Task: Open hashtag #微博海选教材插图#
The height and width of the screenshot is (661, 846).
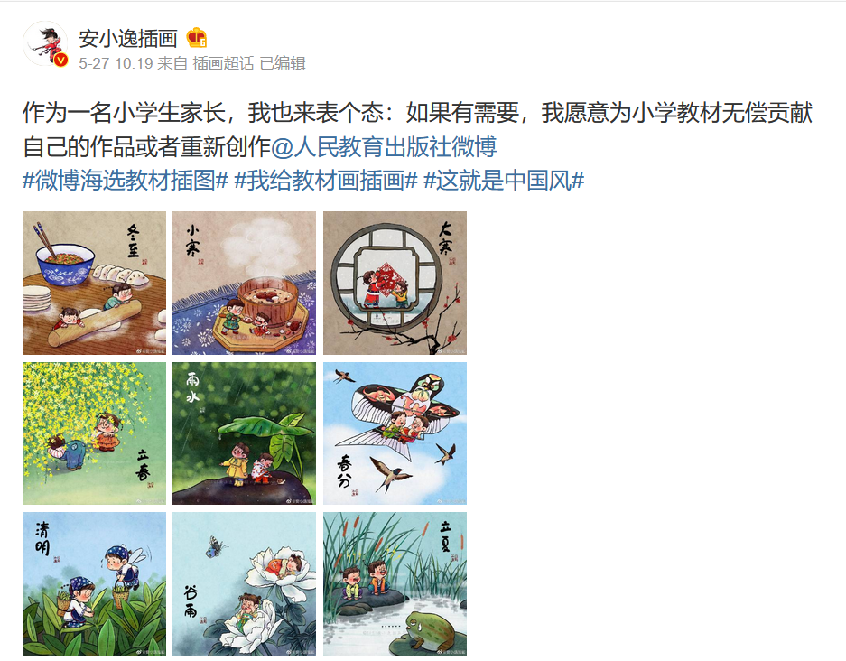Action: (126, 181)
